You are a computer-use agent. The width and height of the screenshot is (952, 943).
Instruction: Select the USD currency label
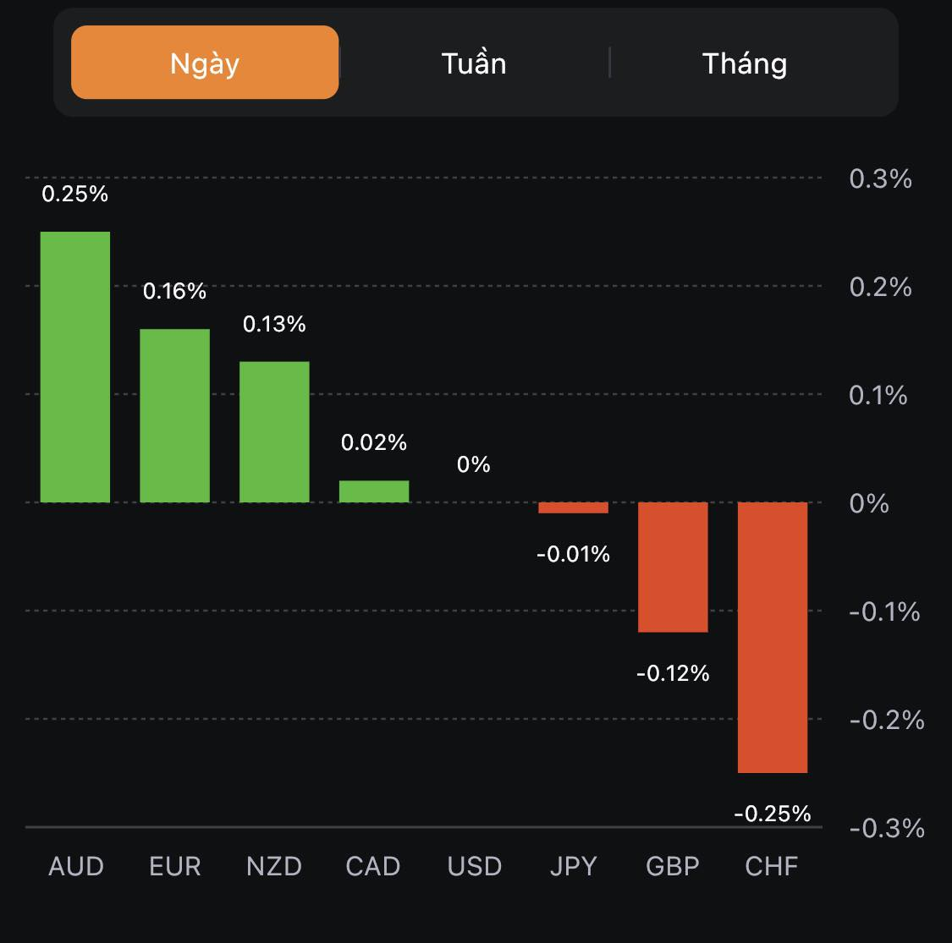pos(474,867)
